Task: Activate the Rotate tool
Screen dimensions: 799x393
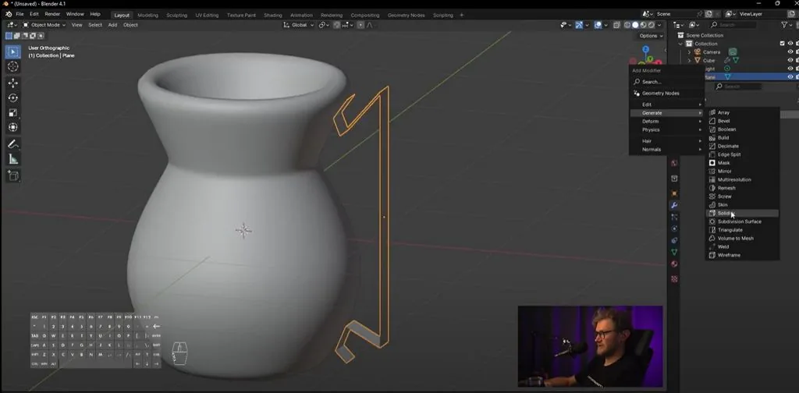Action: (13, 97)
